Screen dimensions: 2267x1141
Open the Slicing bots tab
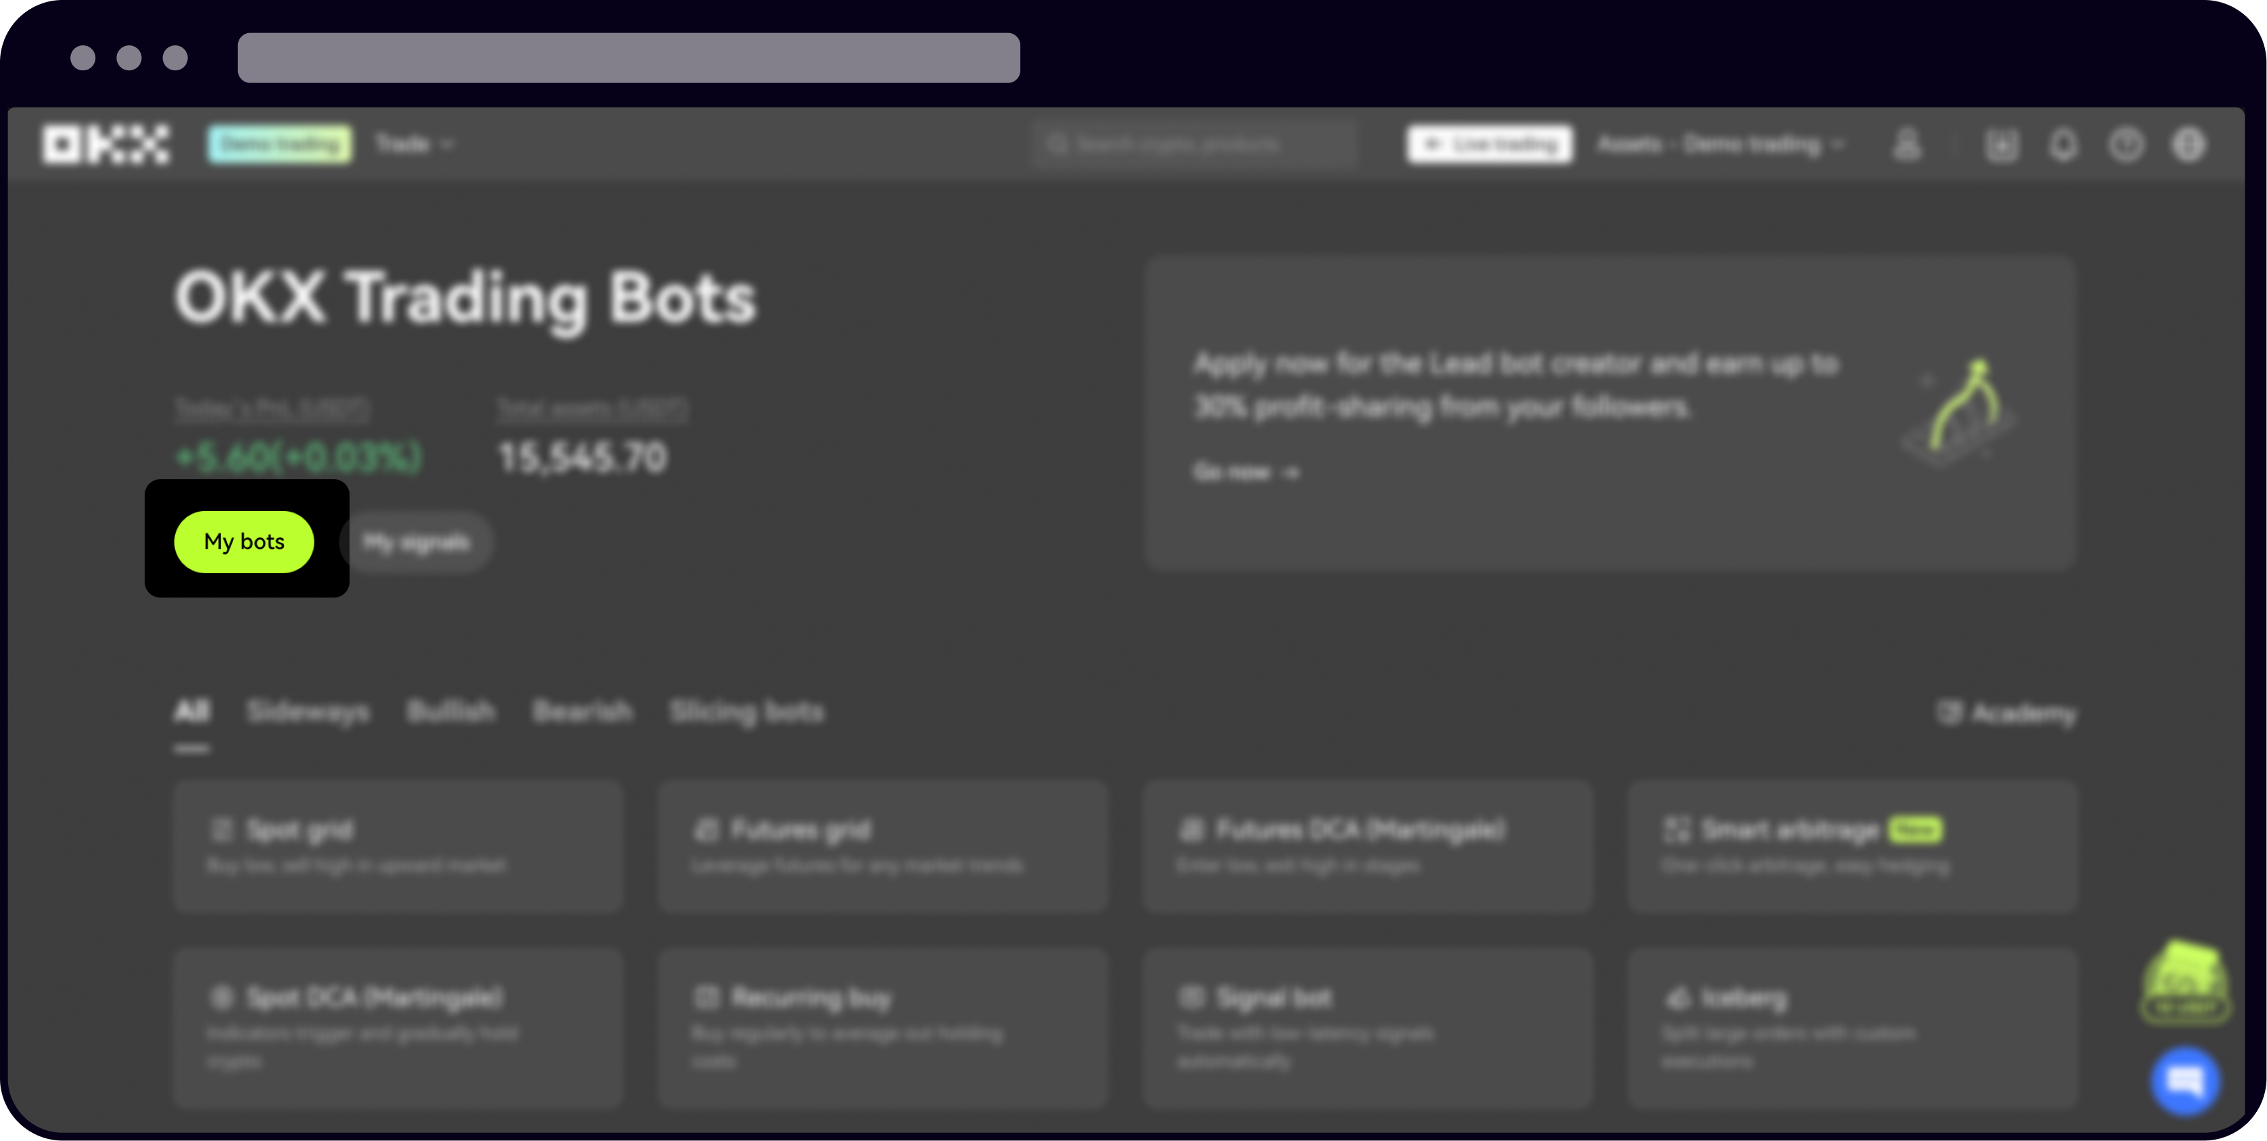[x=748, y=712]
